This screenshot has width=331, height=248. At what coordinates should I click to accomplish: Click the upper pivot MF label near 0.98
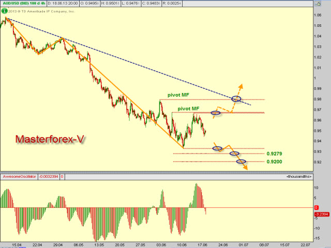tap(178, 95)
